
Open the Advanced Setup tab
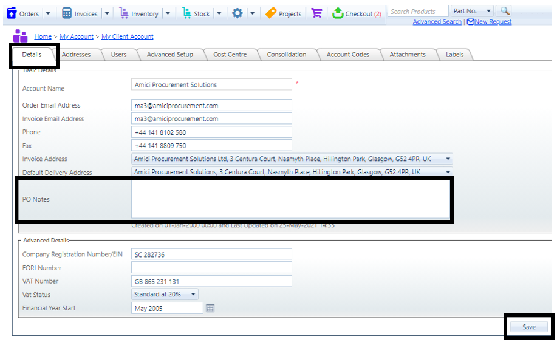tap(170, 54)
